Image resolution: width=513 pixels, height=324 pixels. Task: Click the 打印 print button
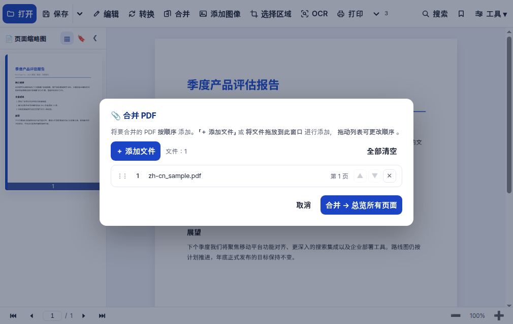350,14
